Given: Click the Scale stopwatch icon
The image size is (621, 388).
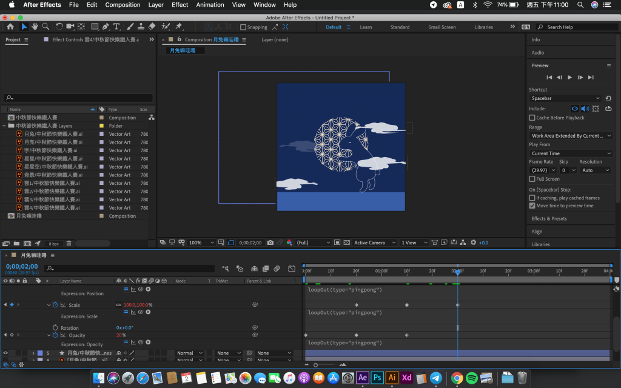Looking at the screenshot, I should [55, 305].
